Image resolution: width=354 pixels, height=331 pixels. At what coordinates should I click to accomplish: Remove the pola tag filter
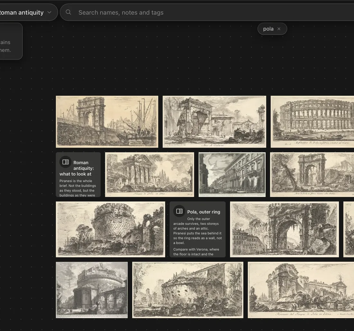tap(279, 29)
